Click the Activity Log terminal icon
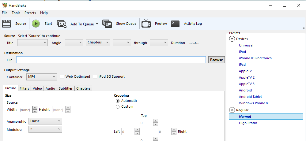The width and height of the screenshot is (306, 141). (175, 24)
